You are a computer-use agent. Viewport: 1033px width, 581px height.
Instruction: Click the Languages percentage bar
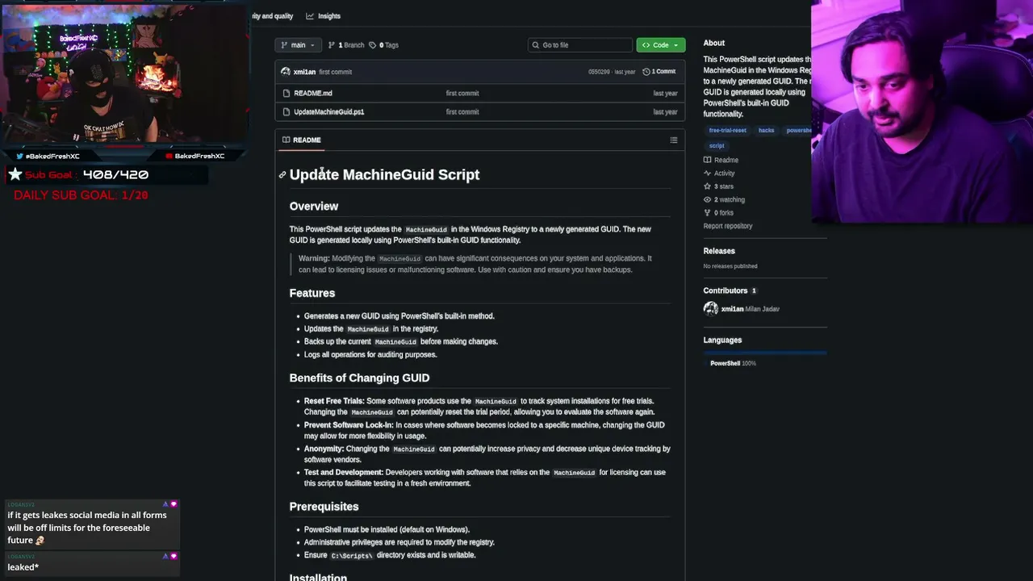coord(765,353)
